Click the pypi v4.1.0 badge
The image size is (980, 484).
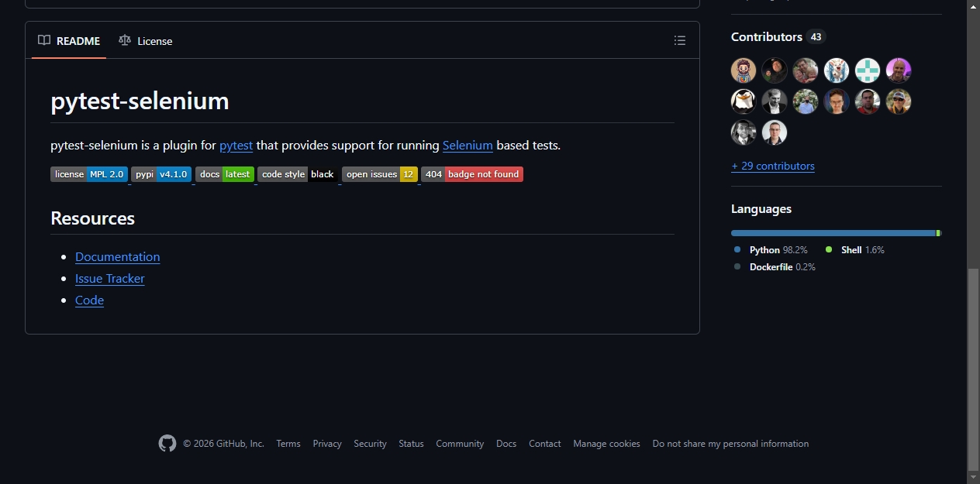click(161, 174)
